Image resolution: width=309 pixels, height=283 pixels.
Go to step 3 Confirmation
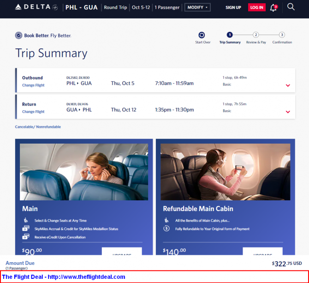click(282, 38)
